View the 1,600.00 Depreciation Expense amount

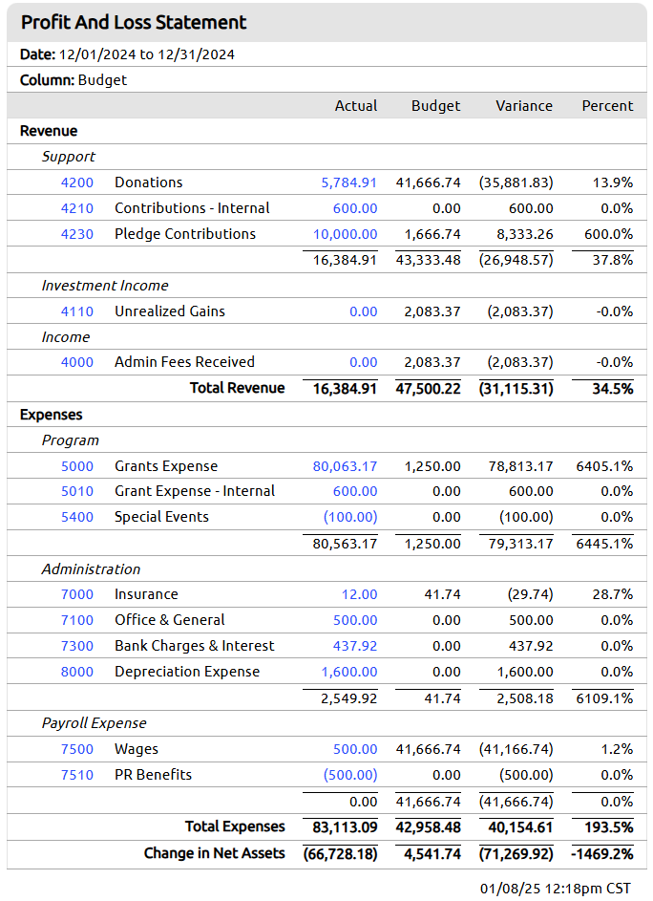pyautogui.click(x=348, y=673)
